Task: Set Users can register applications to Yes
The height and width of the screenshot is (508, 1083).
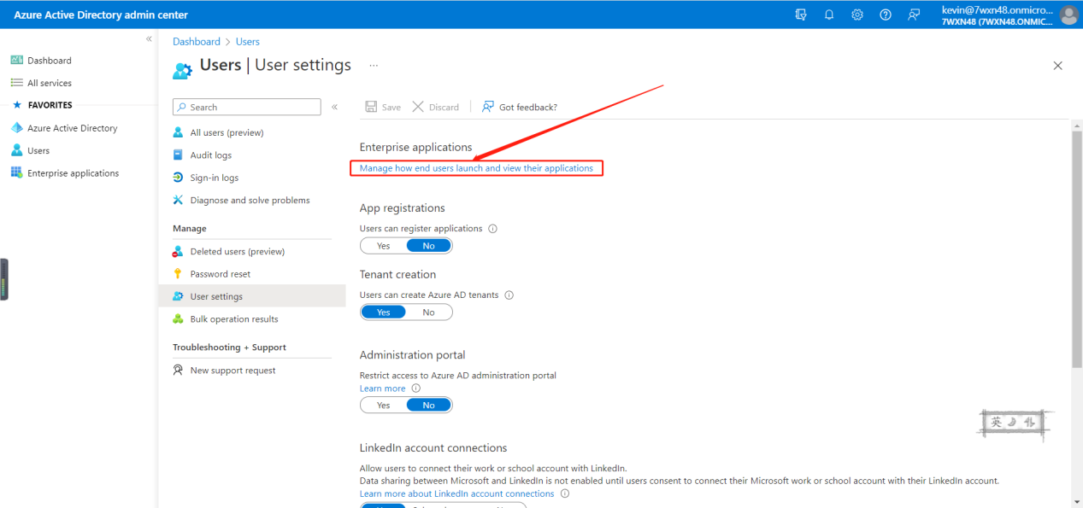Action: [383, 246]
